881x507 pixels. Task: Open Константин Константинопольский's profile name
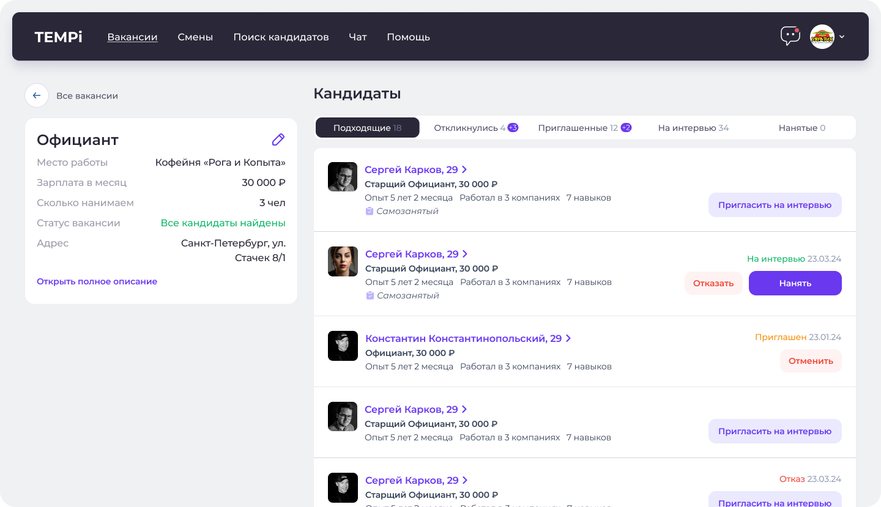click(463, 338)
